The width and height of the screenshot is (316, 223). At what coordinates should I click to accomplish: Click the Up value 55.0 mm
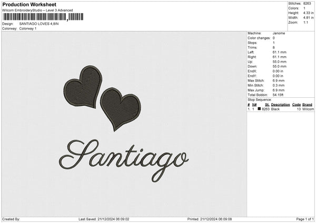coord(280,62)
